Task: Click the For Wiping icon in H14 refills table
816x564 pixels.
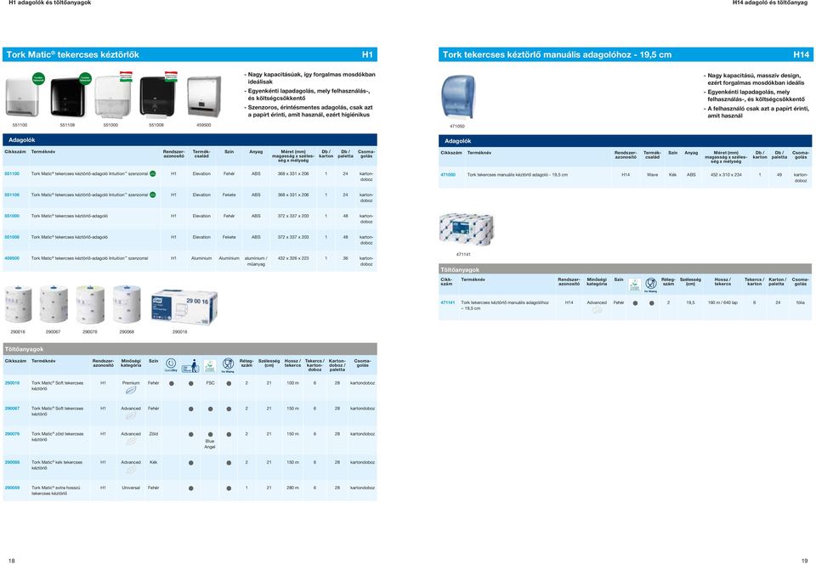Action: pyautogui.click(x=651, y=285)
